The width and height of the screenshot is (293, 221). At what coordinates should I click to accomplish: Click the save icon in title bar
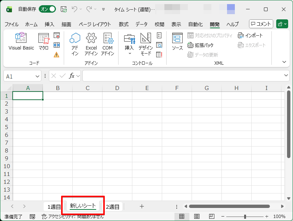coord(64,9)
